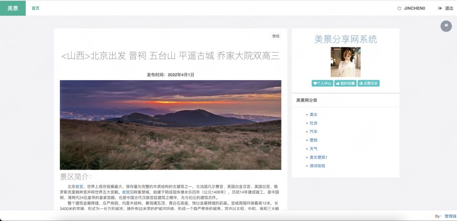
Task: Click the round home button at top right
Action: point(446,26)
